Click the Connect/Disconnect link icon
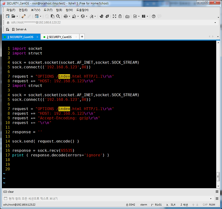The height and width of the screenshot is (209, 222). click(x=23, y=16)
